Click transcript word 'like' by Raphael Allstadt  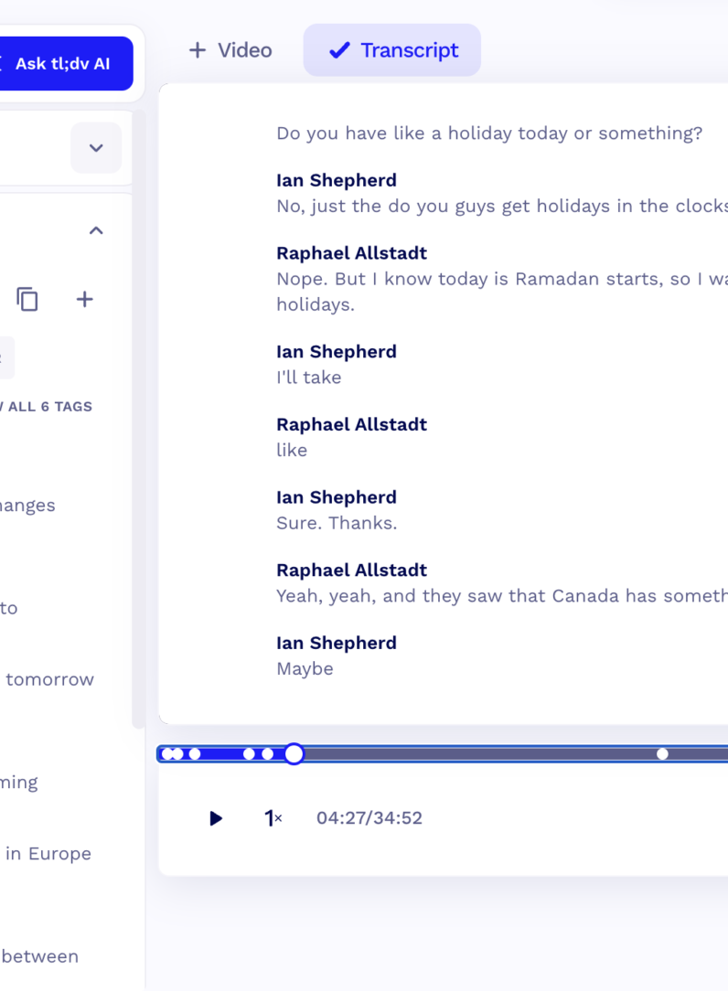[x=292, y=450]
